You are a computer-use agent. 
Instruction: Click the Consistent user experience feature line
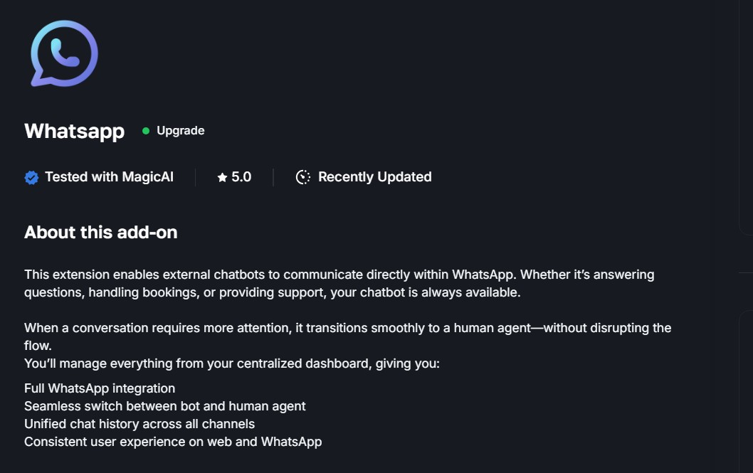click(173, 442)
